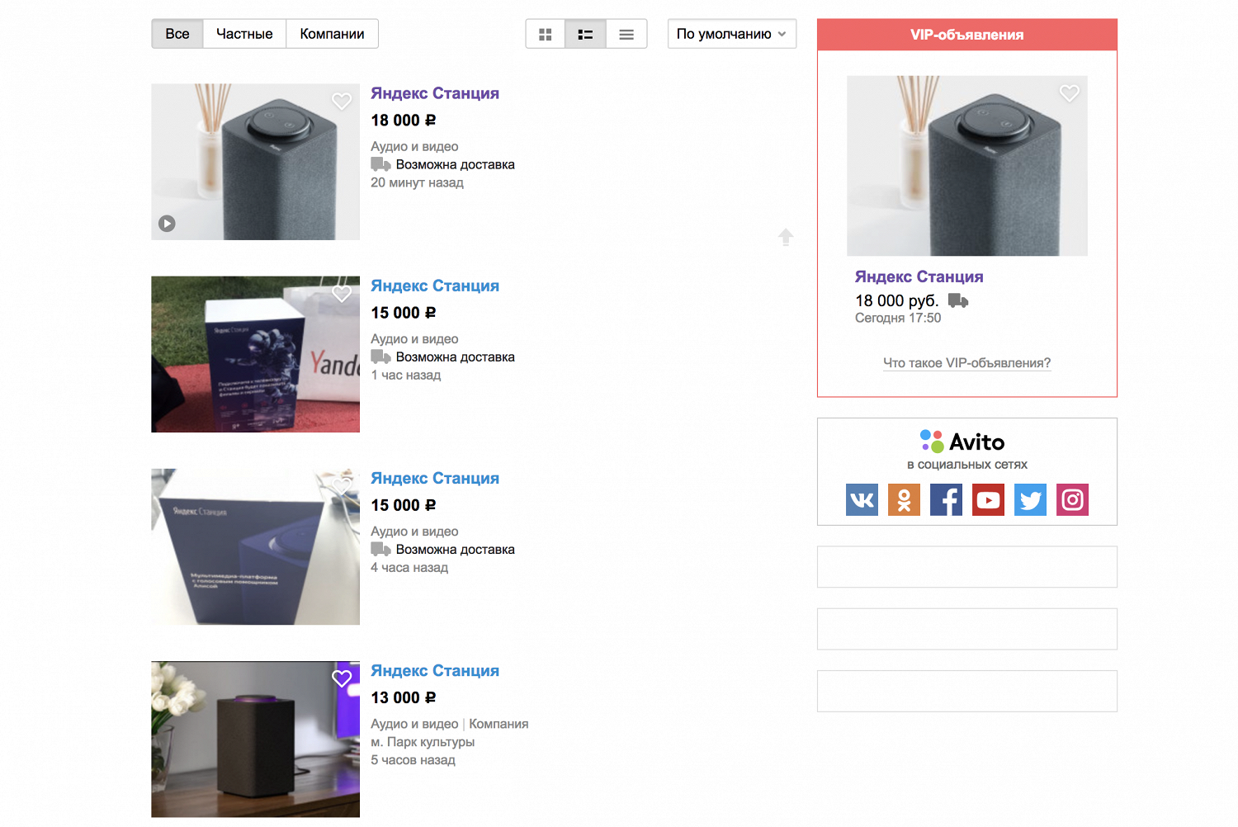This screenshot has height=827, width=1238.
Task: Open Avito Odnoklassniki page
Action: pyautogui.click(x=904, y=499)
